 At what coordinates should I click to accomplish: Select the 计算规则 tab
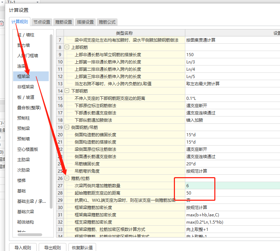tap(20, 21)
